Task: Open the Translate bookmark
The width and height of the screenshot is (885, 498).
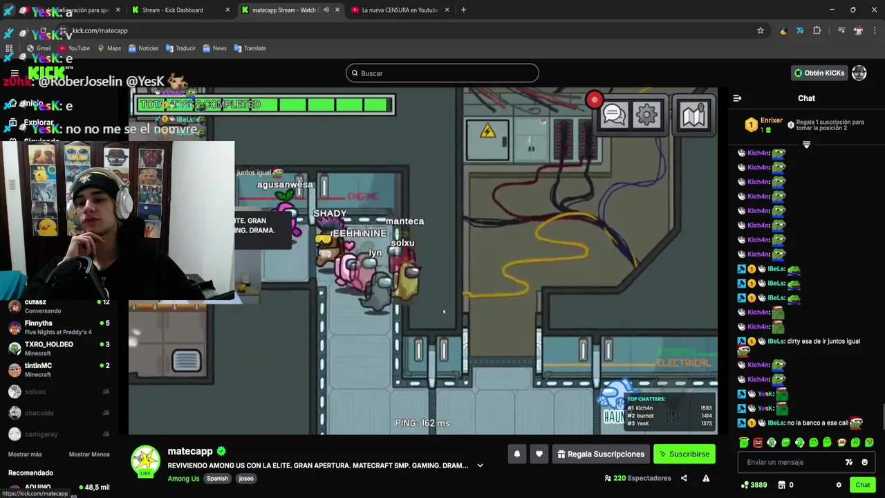Action: point(250,48)
